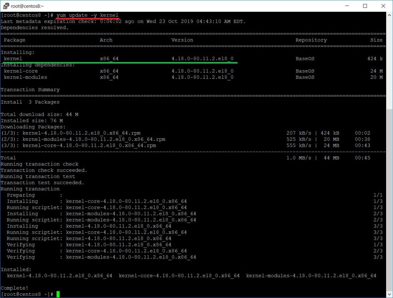This screenshot has width=393, height=298.
Task: Click kernel-core in the dependencies list
Action: pyautogui.click(x=21, y=71)
